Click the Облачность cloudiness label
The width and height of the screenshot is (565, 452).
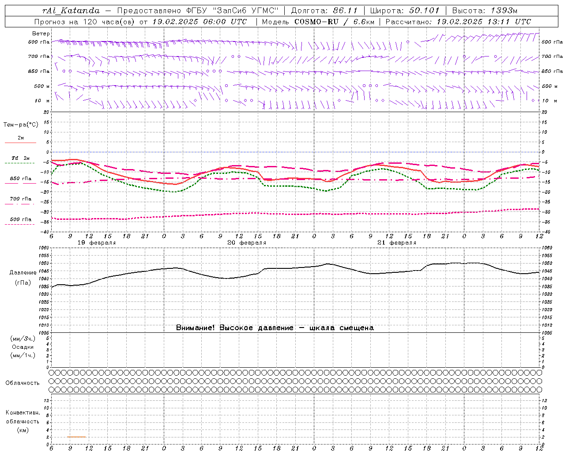23,383
